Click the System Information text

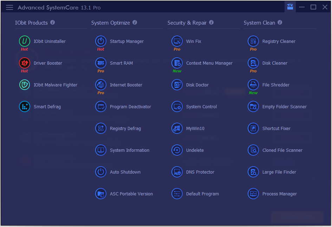click(130, 150)
